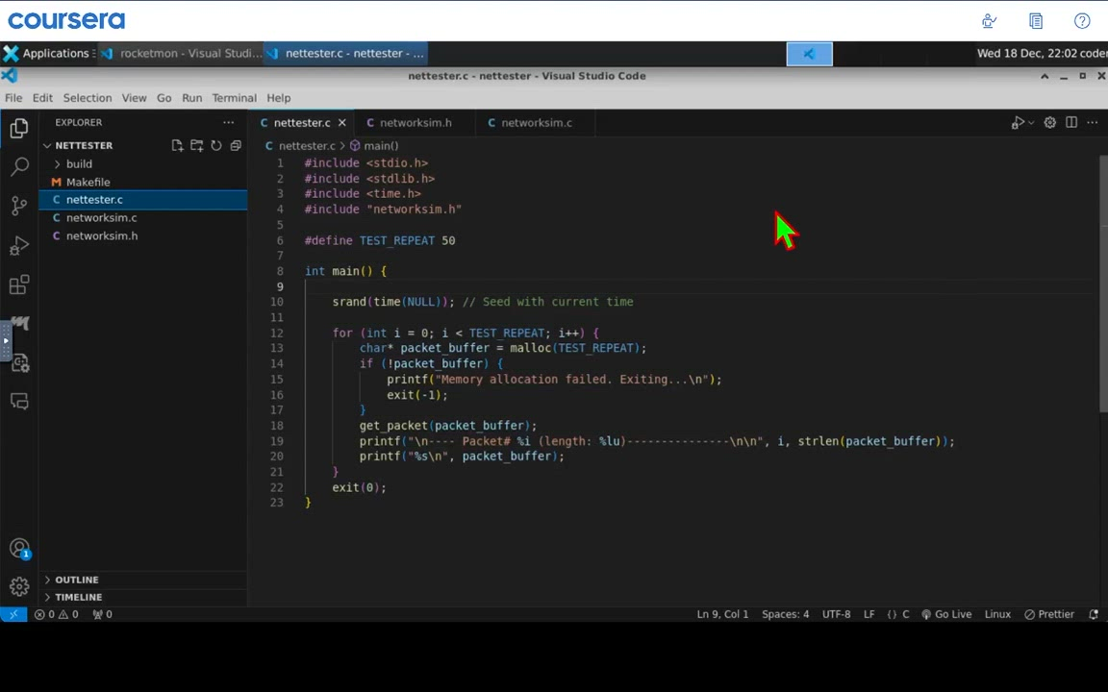Screen dimensions: 1108x692
Task: Open the Extensions view
Action: tap(19, 284)
